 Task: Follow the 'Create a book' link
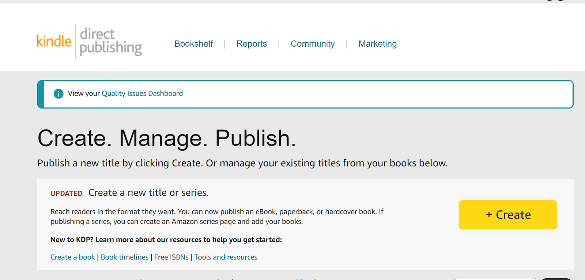(73, 257)
